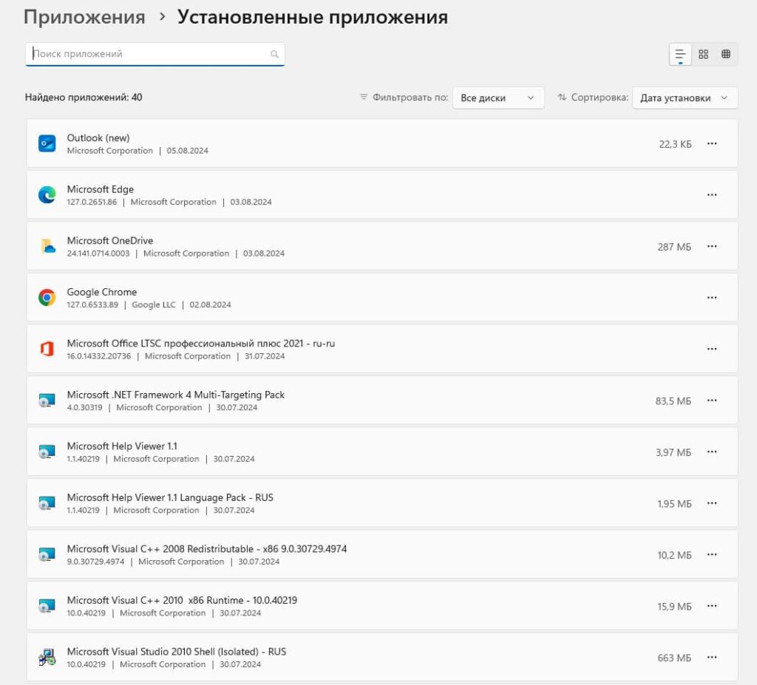Click OneDrive version '24.141.0714.0003' text
The width and height of the screenshot is (757, 685).
coord(98,253)
